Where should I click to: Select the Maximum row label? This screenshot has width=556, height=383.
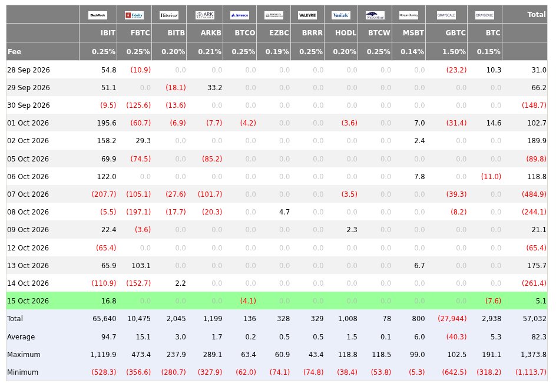pos(24,355)
